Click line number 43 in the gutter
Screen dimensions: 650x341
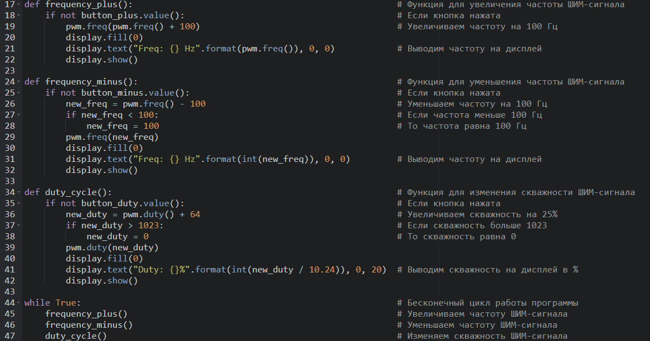9,291
